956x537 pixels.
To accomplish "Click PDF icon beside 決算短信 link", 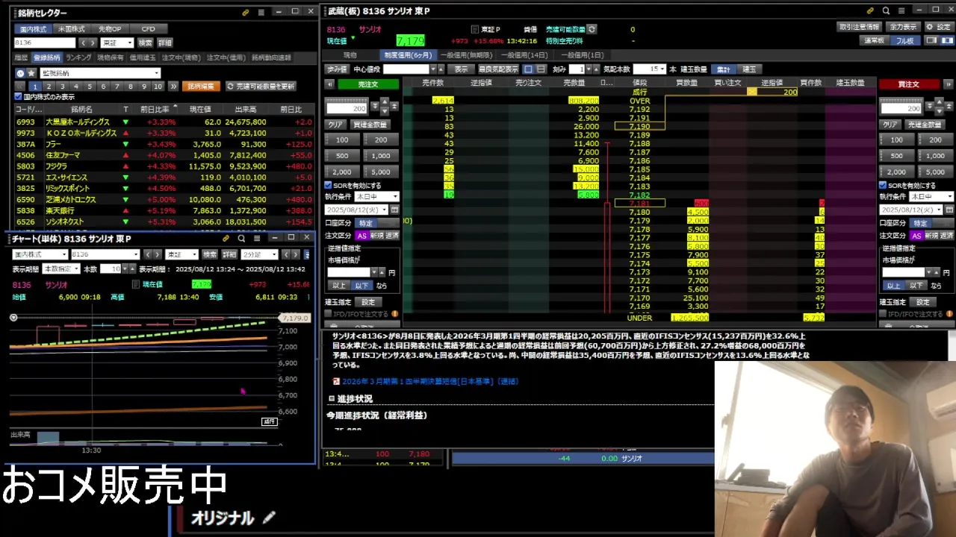I will 336,381.
